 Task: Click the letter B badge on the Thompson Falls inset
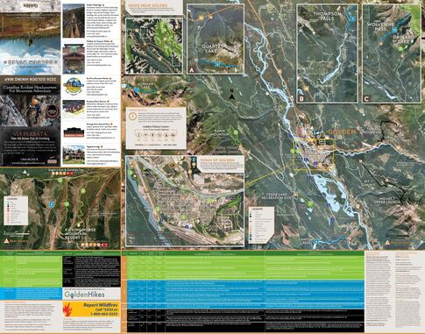301,99
